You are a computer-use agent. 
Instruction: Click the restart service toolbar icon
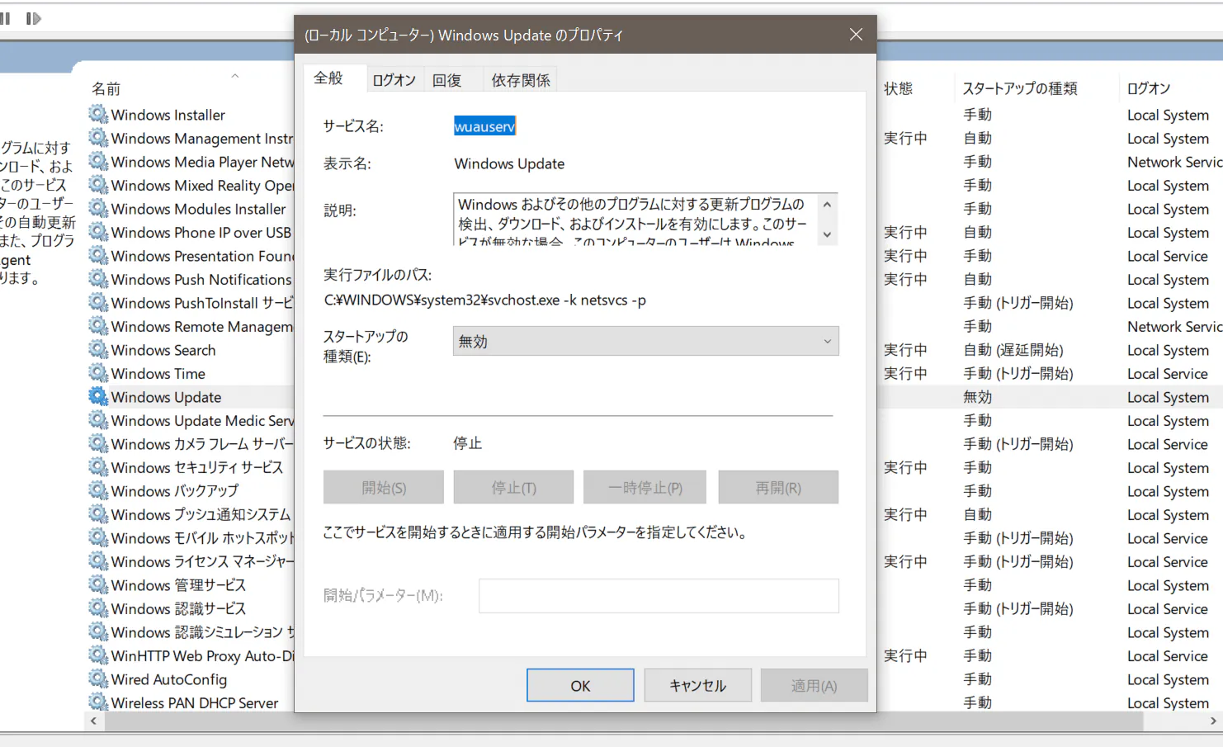33,18
